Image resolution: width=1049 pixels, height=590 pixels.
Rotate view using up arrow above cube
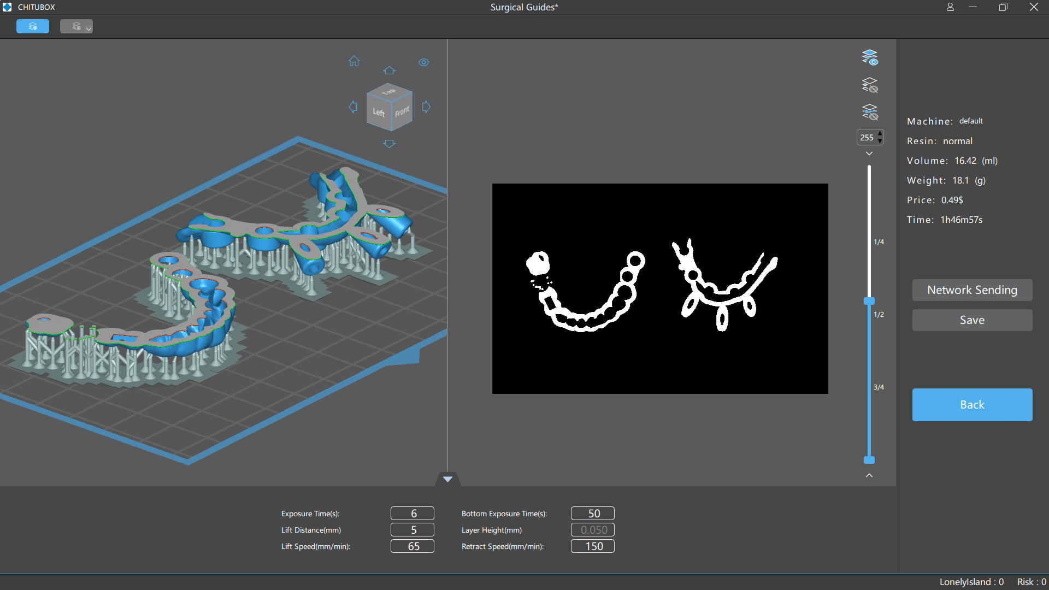389,70
